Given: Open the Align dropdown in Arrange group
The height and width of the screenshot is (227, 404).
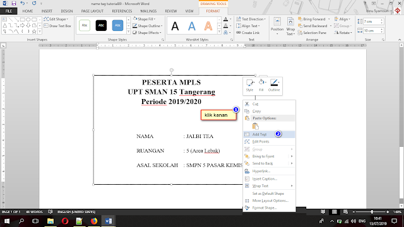Looking at the screenshot, I should click(x=342, y=19).
